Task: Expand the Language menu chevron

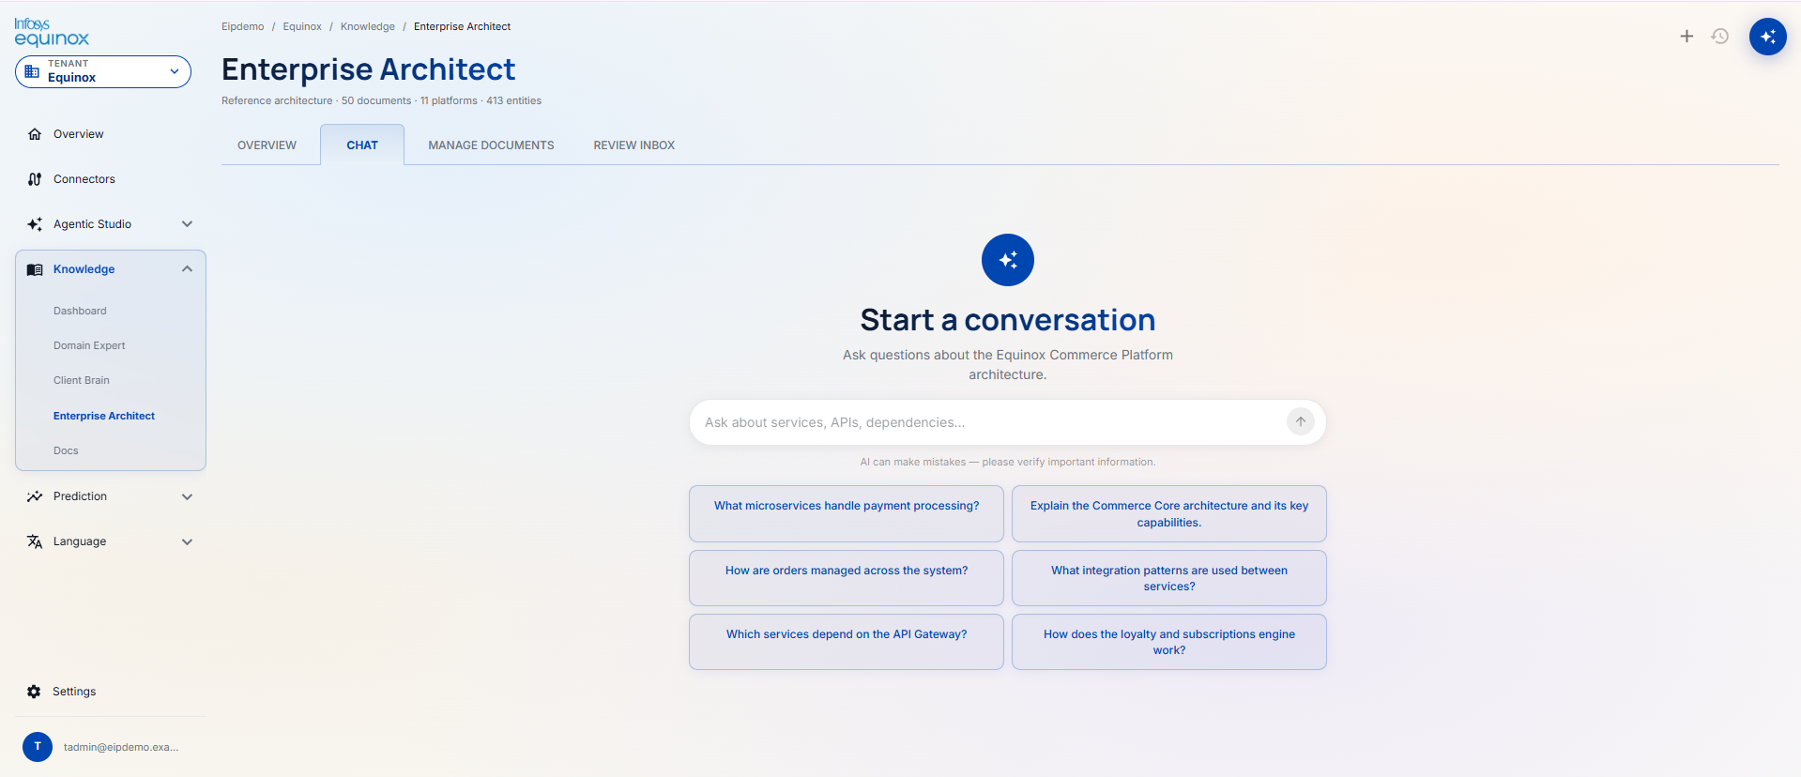Action: 187,541
